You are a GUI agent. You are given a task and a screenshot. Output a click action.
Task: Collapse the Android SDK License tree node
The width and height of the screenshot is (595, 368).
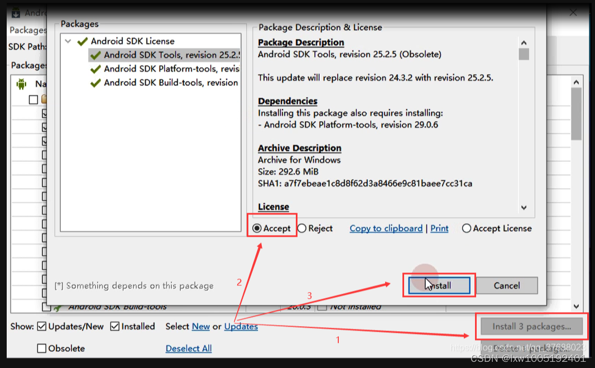pos(68,41)
